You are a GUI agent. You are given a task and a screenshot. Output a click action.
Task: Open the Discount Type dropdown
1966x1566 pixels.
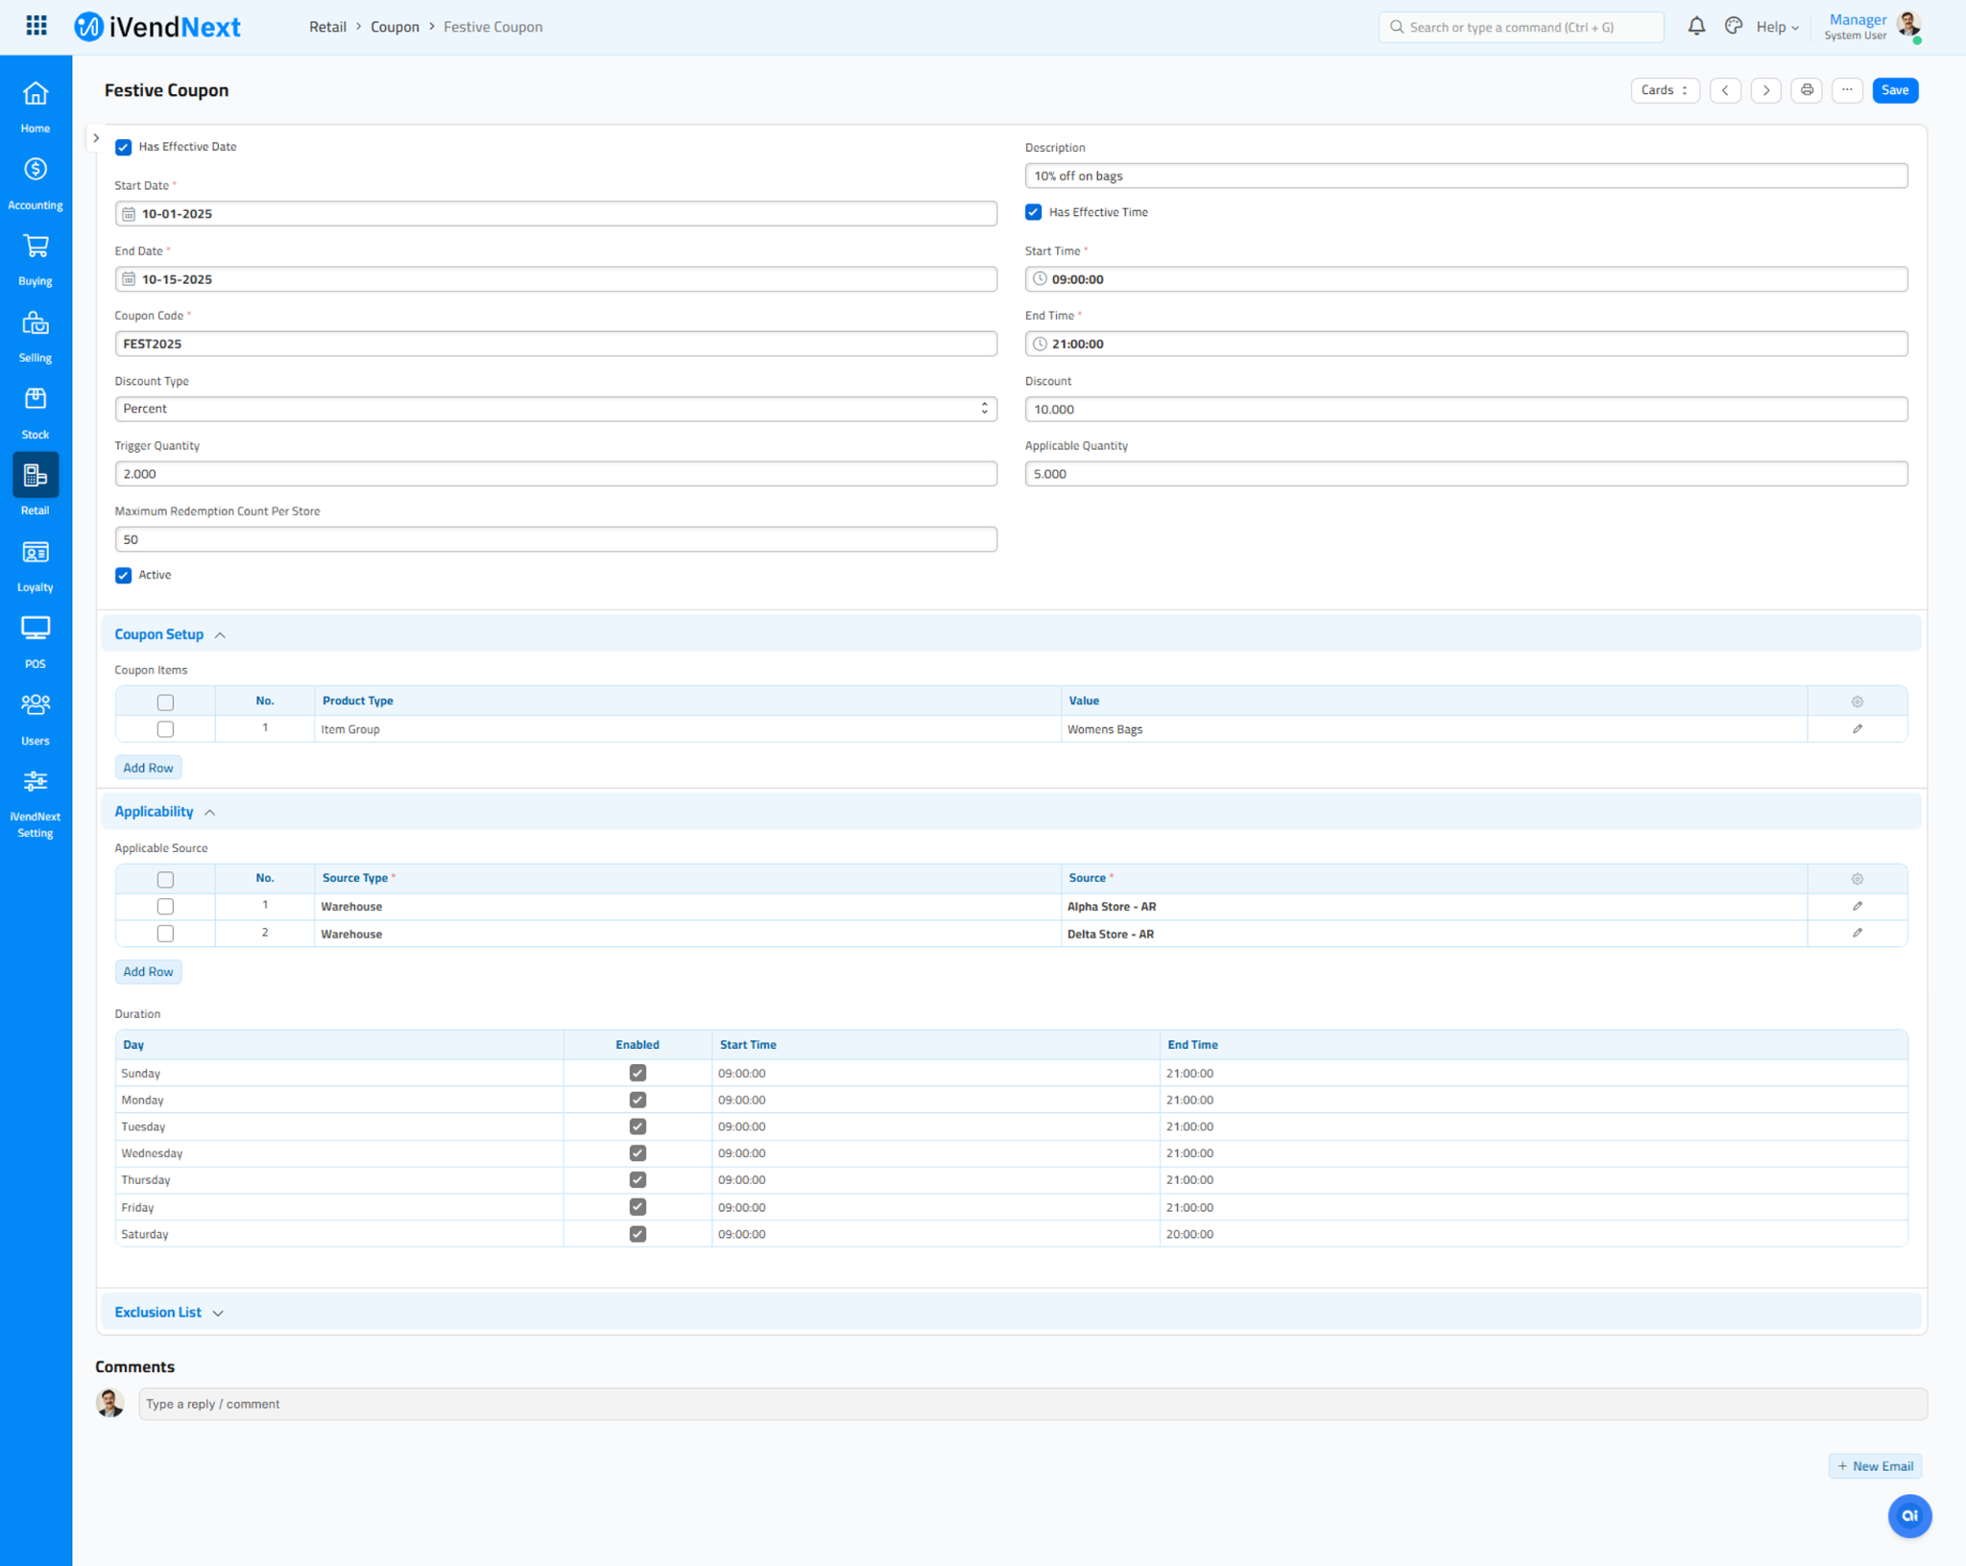coord(555,409)
